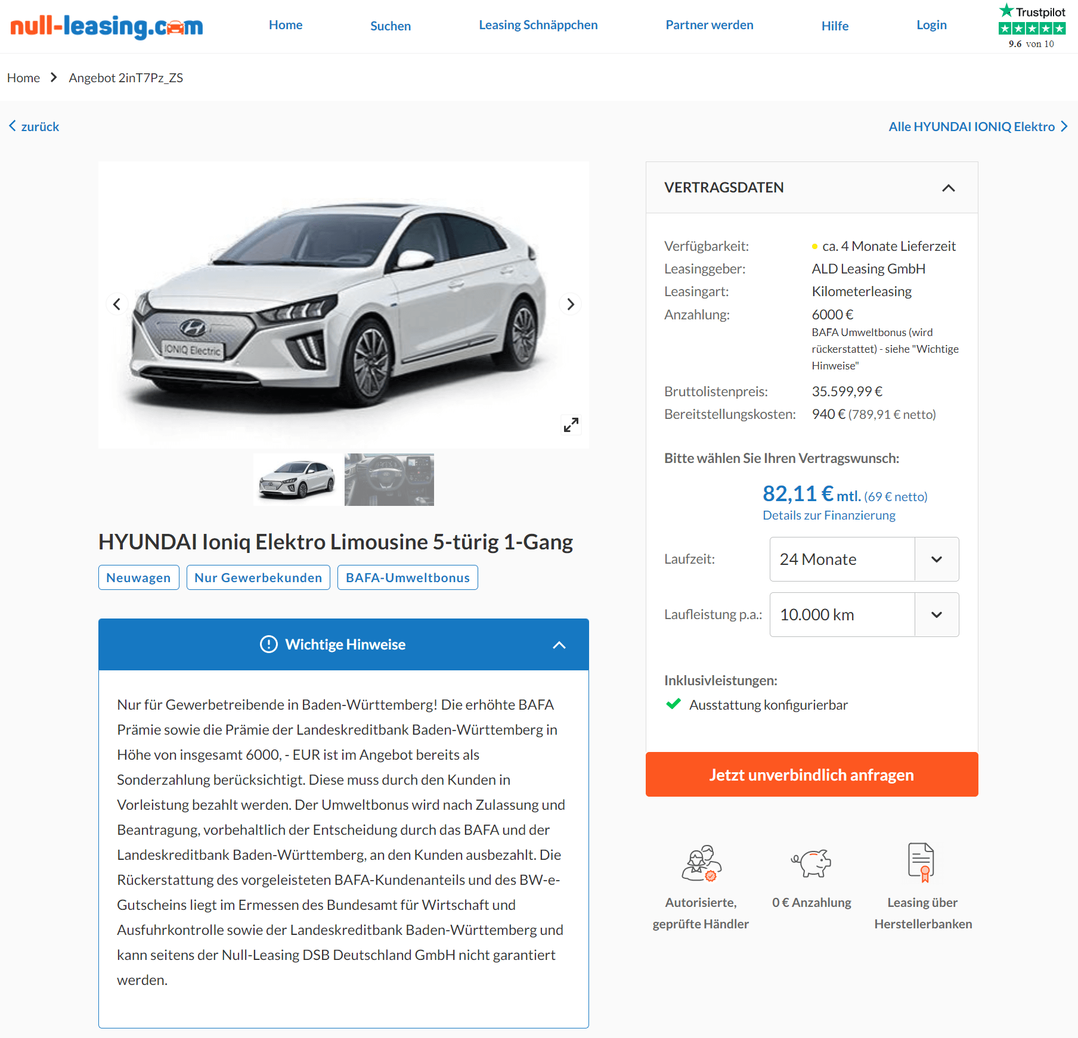Click the Ausstattung konfigurierbar text
The image size is (1078, 1038).
(x=769, y=704)
